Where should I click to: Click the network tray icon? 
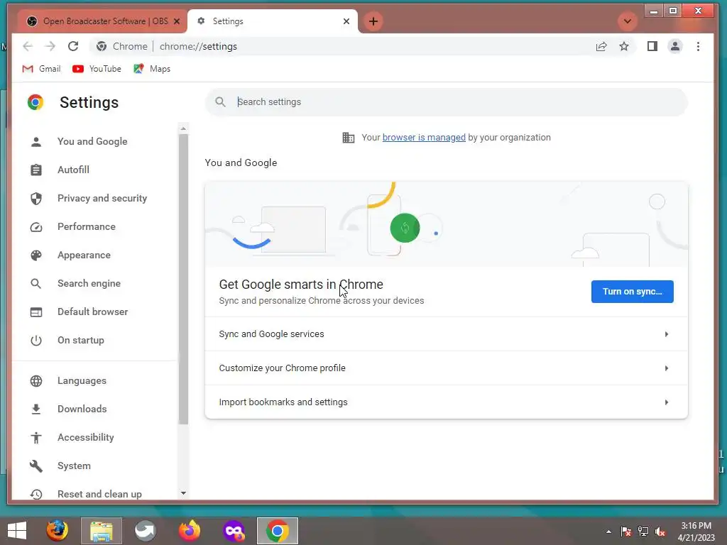(643, 532)
